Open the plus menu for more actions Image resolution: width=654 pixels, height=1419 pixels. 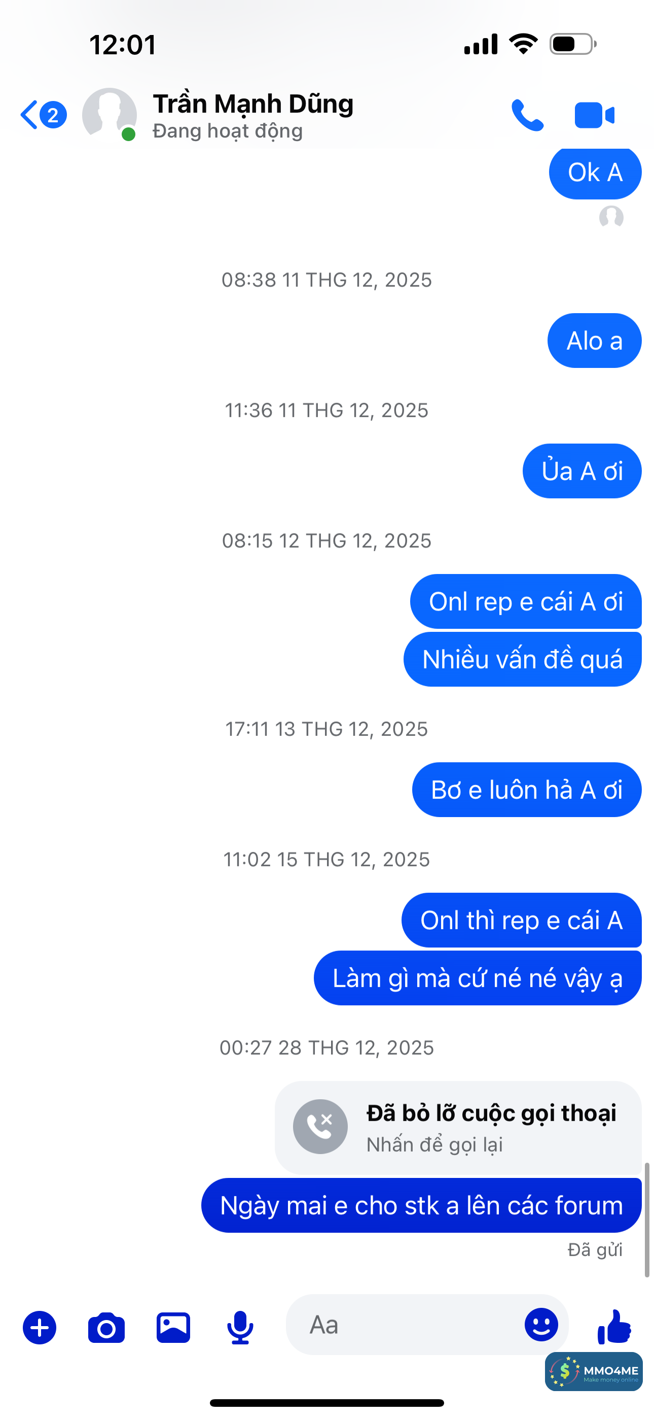(x=40, y=1328)
